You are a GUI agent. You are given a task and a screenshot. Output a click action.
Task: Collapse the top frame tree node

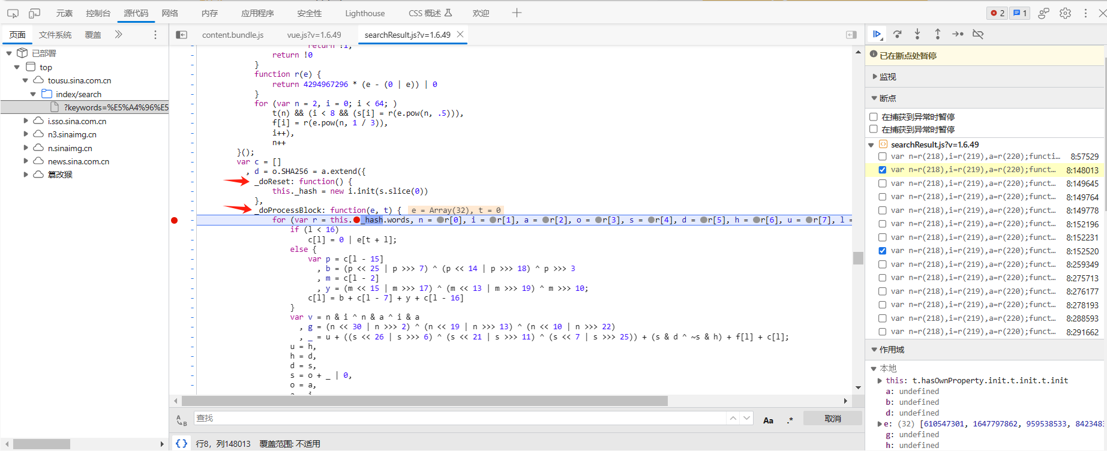[17, 67]
